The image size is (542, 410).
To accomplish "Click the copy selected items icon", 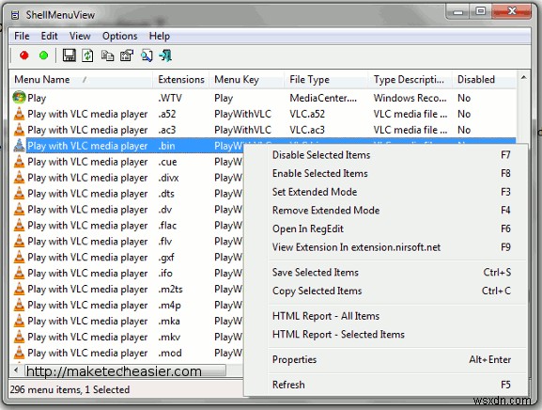I will (107, 55).
